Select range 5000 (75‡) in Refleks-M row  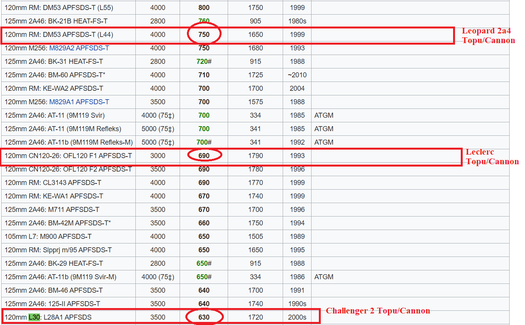pyautogui.click(x=158, y=142)
